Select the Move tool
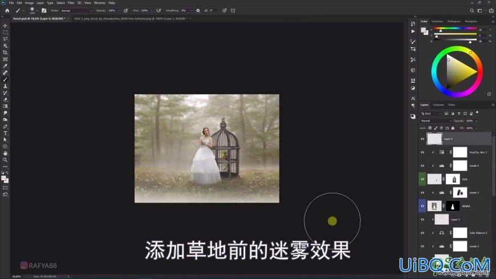This screenshot has height=279, width=496. tap(5, 26)
